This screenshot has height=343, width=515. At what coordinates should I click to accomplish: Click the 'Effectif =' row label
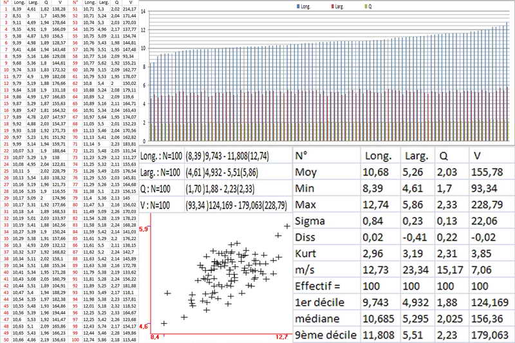point(317,286)
